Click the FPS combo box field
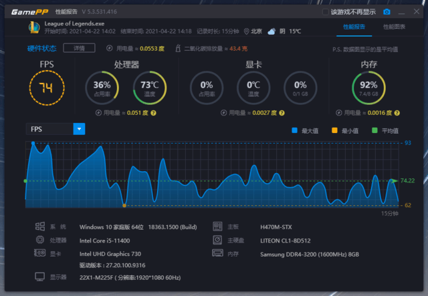Viewport: 428px width, 296px height. (x=49, y=129)
